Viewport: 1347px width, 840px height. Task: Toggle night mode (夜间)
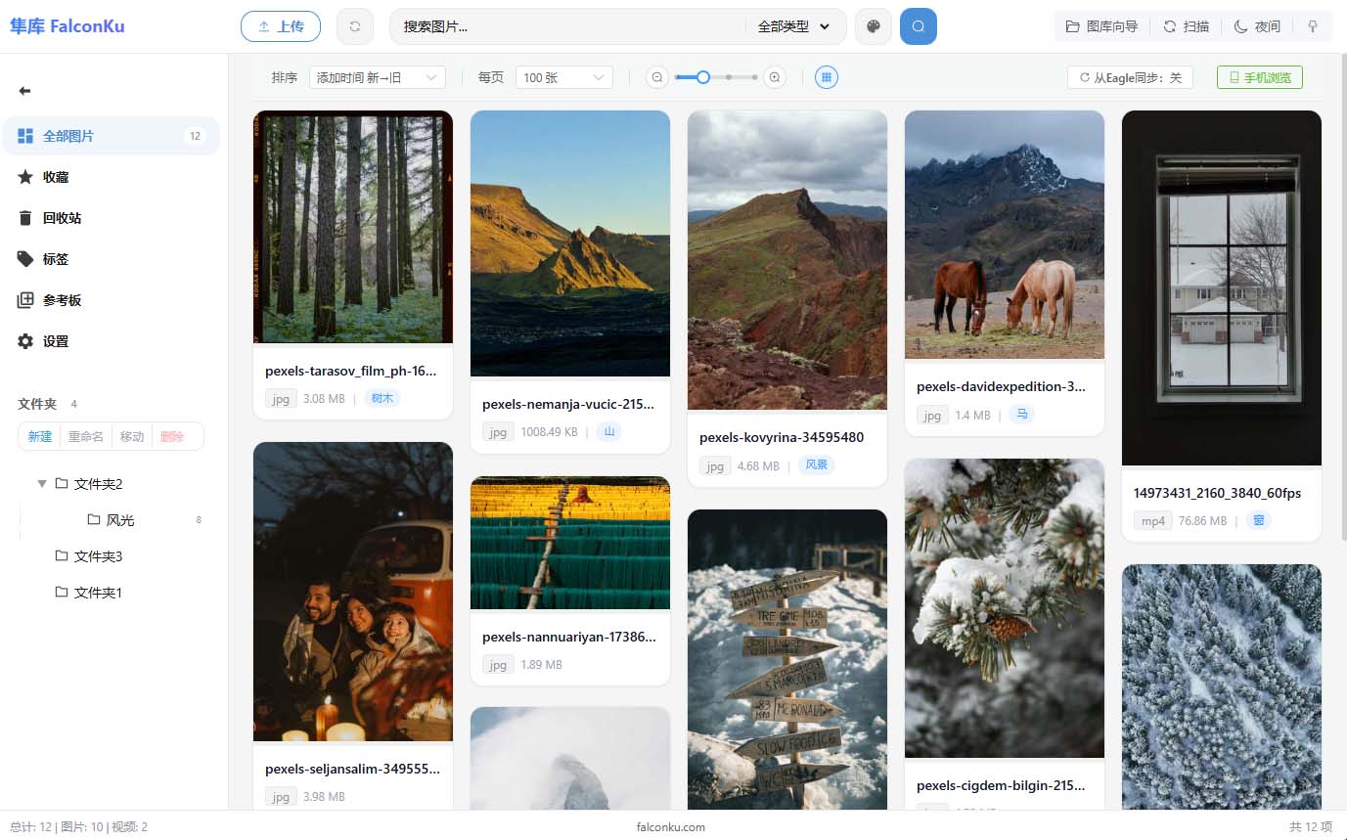1257,26
